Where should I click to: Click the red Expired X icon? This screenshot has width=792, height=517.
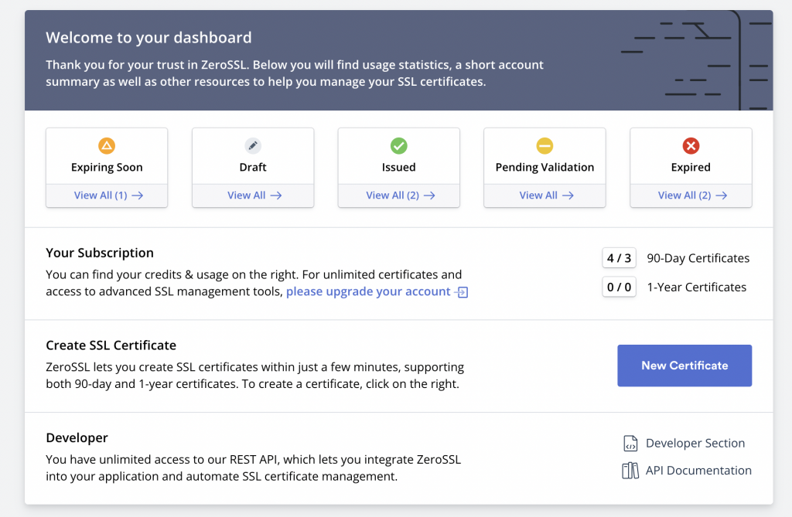[691, 145]
